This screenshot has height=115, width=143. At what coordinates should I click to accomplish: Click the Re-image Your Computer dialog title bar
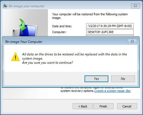pos(65,41)
